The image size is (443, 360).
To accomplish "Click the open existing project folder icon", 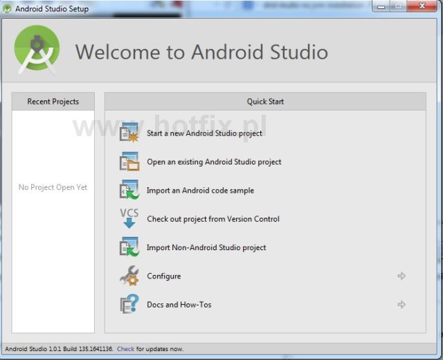I will [x=129, y=162].
